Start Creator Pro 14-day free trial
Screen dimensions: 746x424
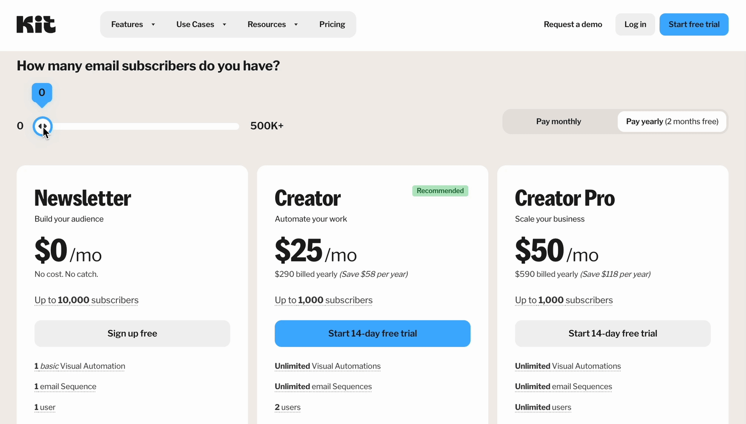pos(613,333)
